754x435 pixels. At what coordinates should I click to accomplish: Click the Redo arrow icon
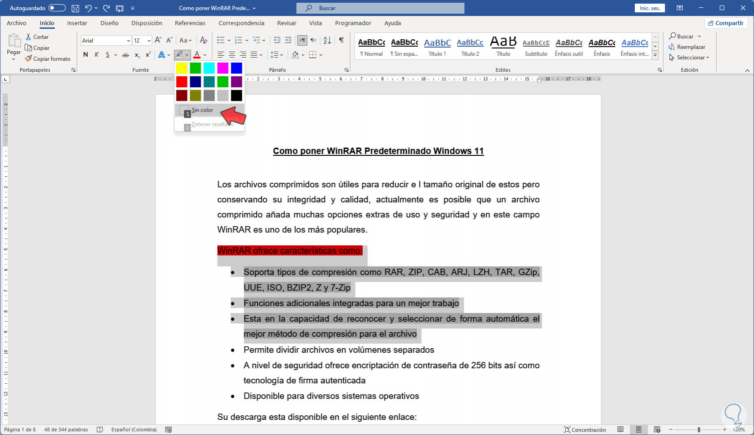106,8
